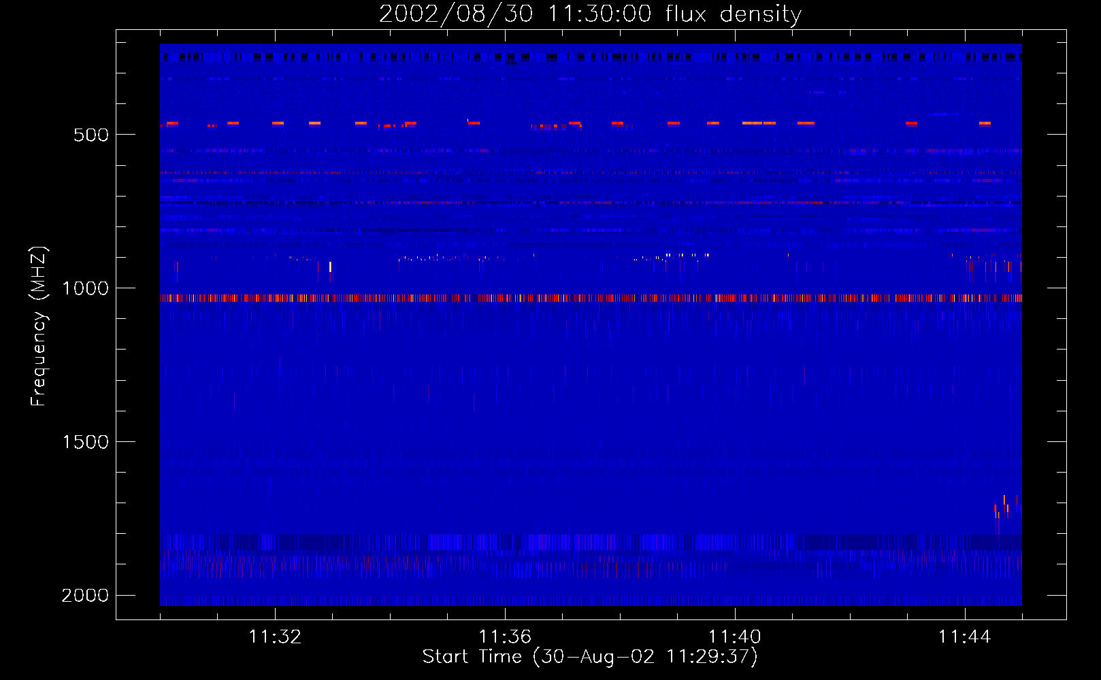The image size is (1101, 680).
Task: Click the 2000 frequency tick label
Action: (85, 596)
